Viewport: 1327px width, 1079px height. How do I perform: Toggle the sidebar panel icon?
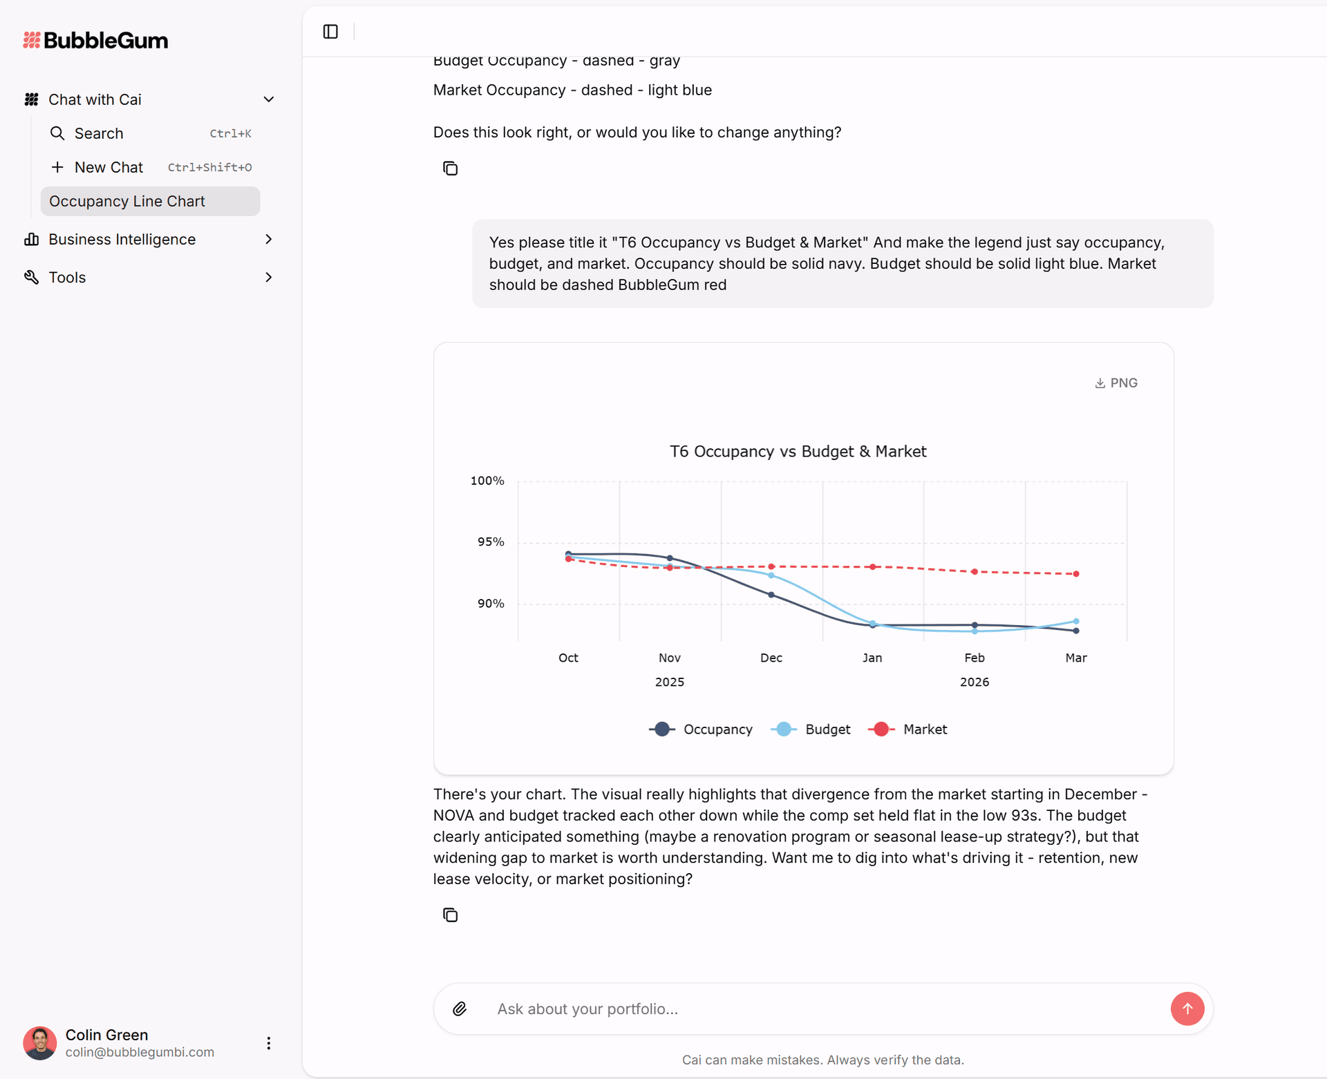click(x=330, y=31)
